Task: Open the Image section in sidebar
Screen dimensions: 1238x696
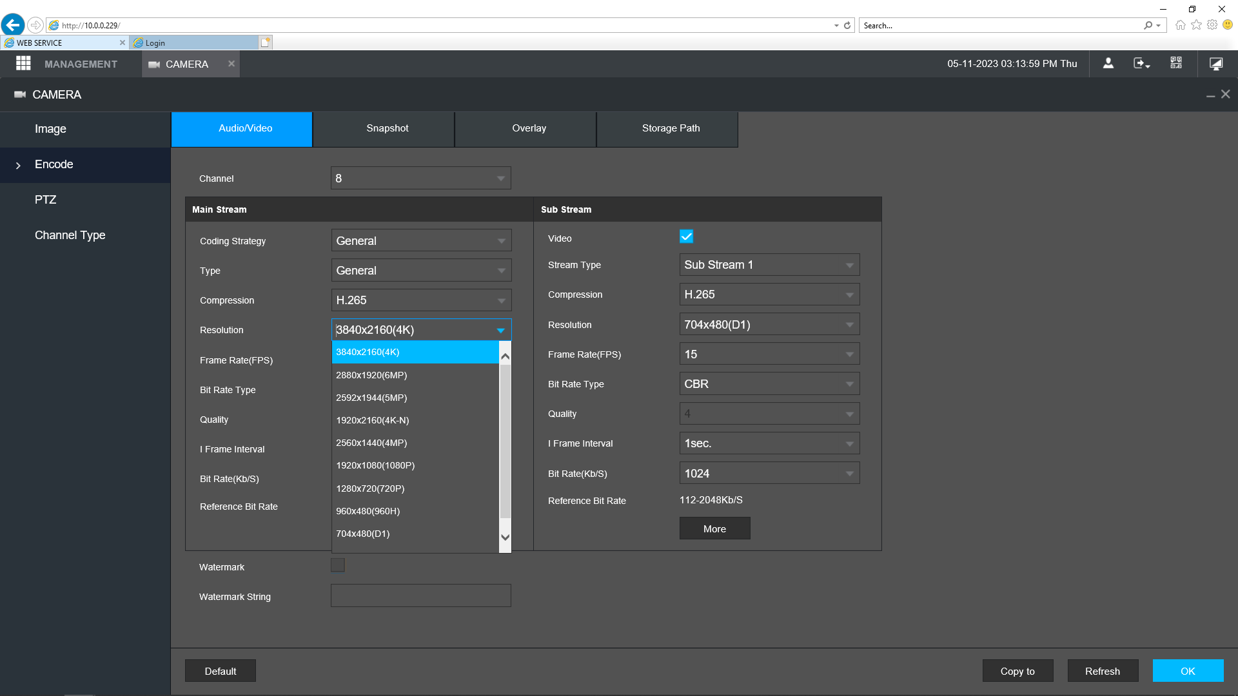Action: tap(85, 129)
